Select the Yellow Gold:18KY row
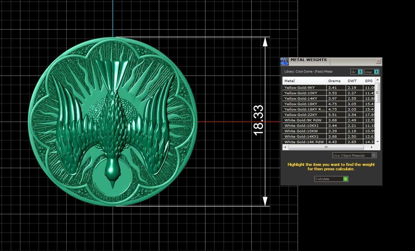 [x=329, y=104]
